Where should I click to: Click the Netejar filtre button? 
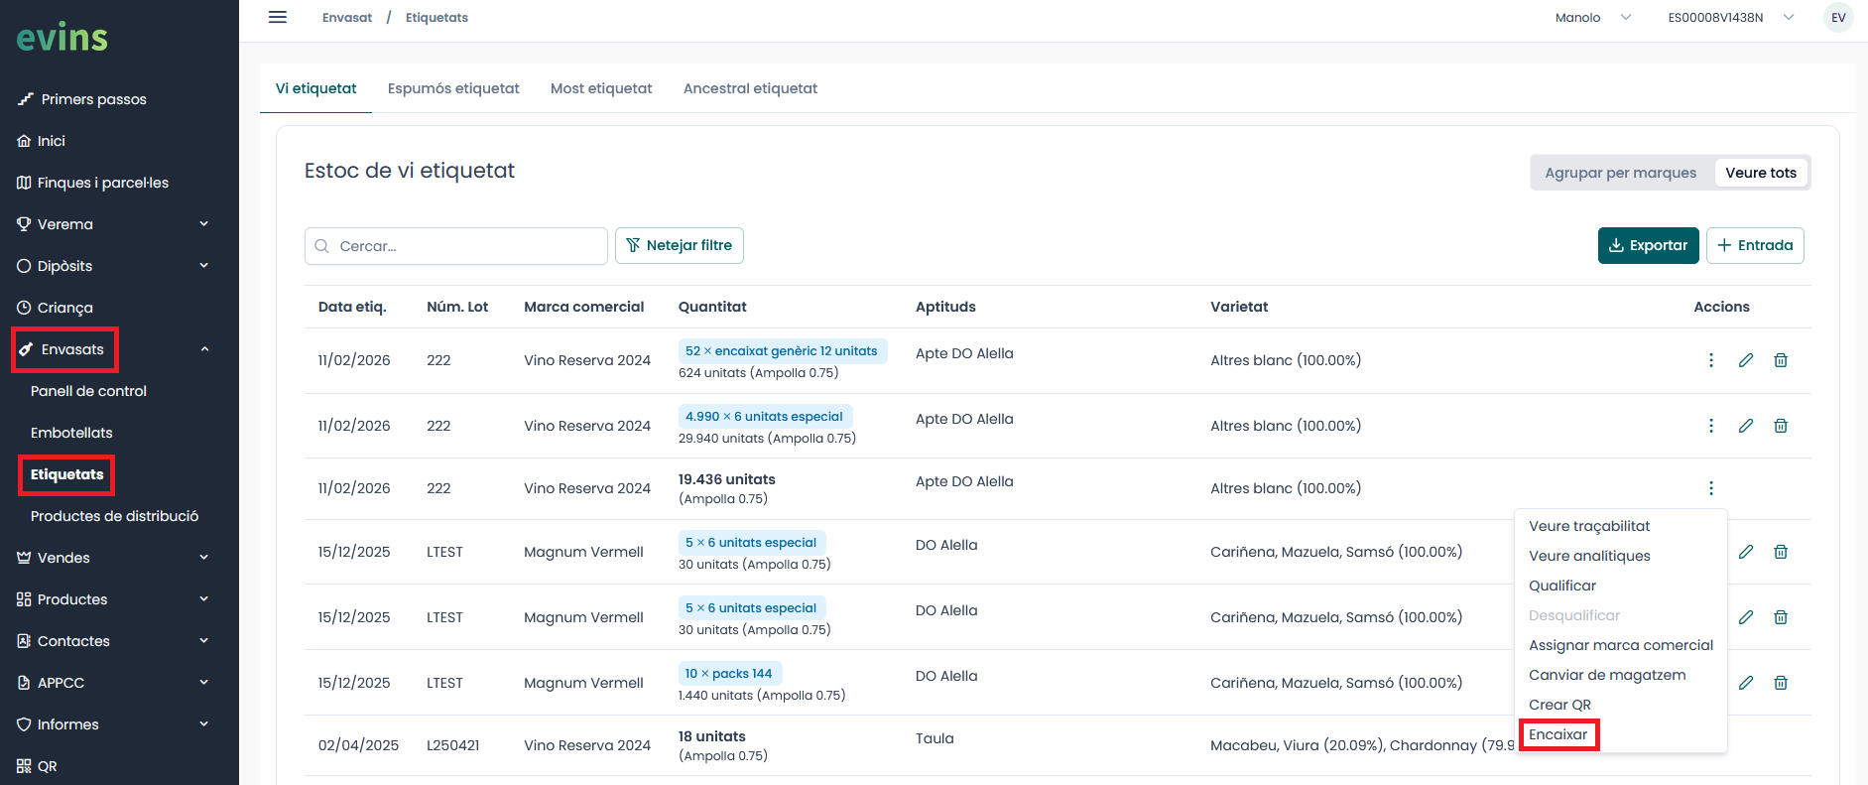point(680,246)
